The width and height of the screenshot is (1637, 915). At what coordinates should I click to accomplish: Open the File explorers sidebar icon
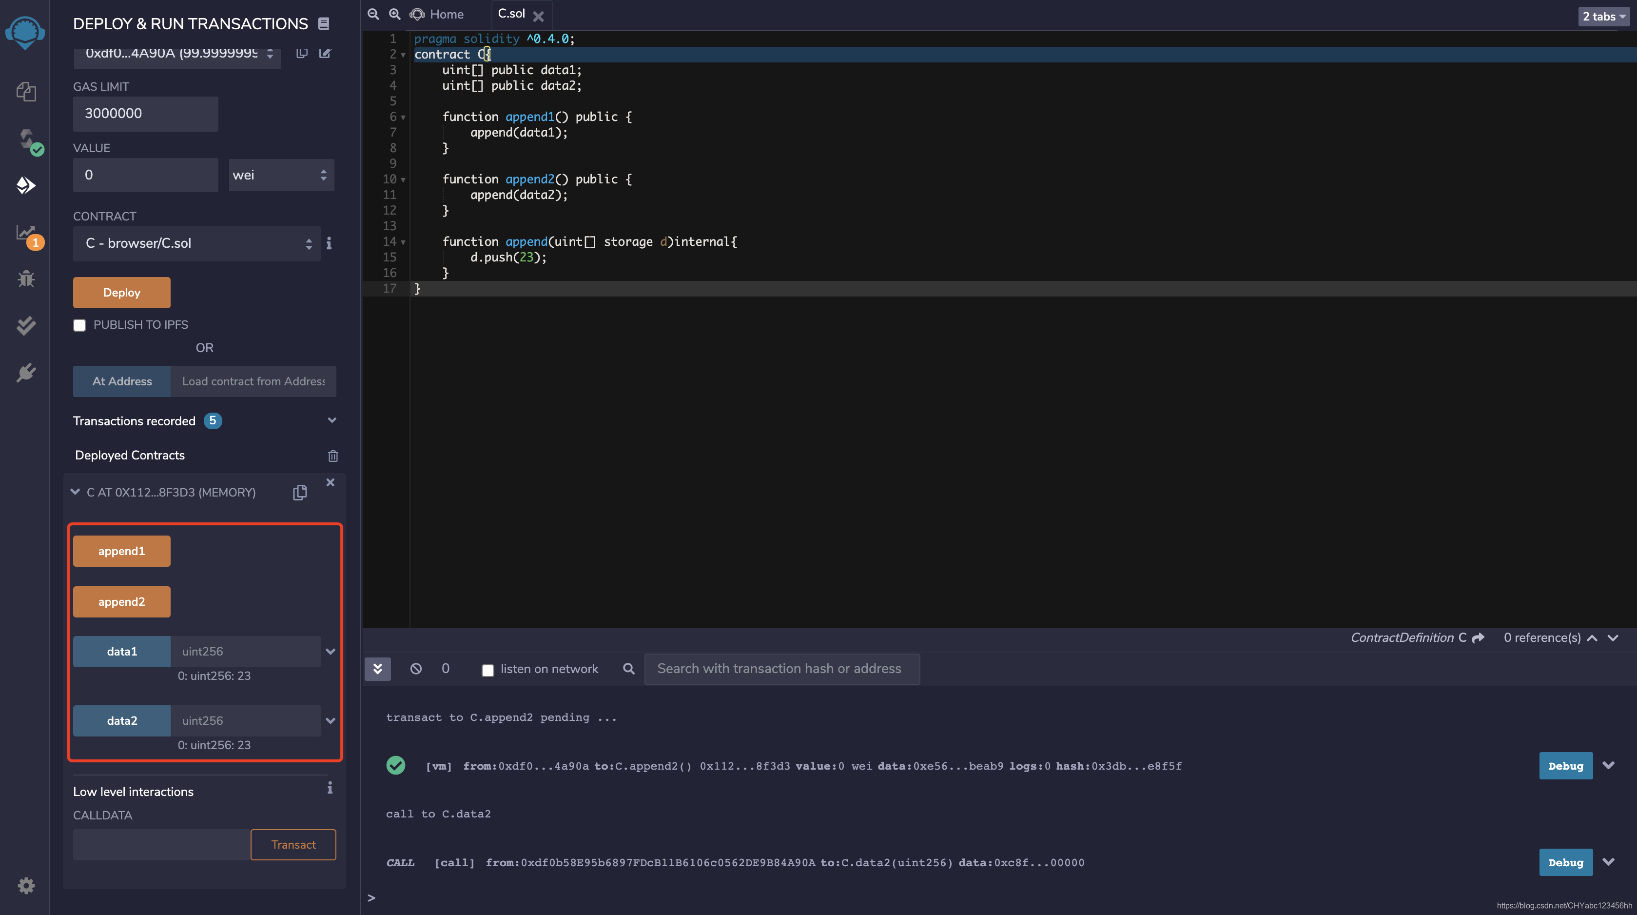click(x=25, y=92)
